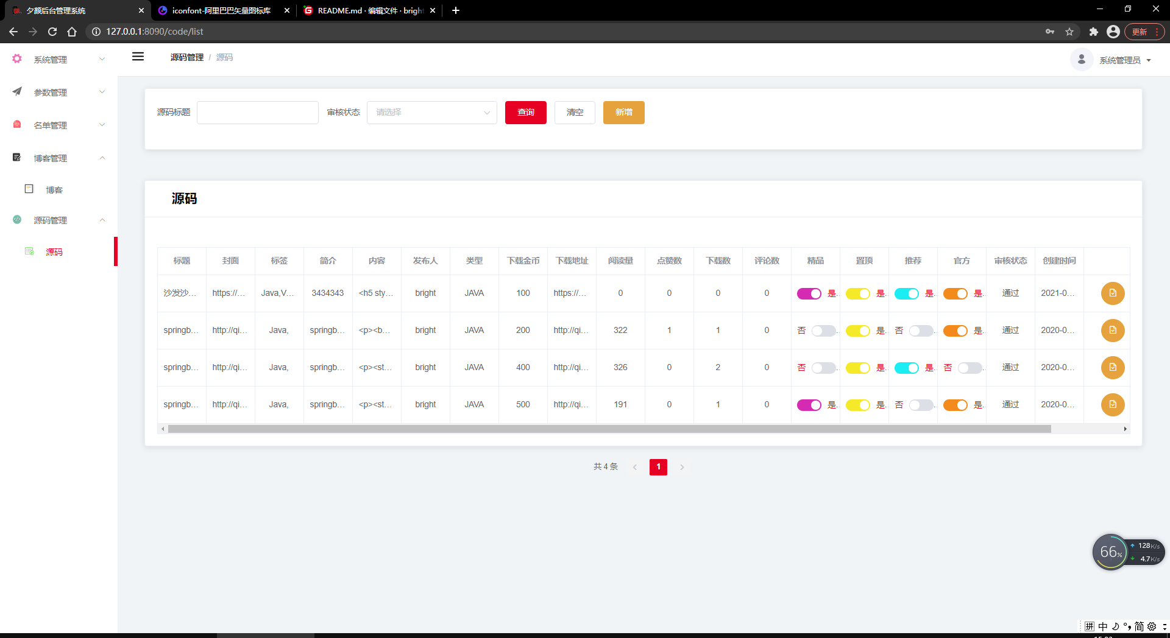Click the browser back arrow

tap(13, 32)
